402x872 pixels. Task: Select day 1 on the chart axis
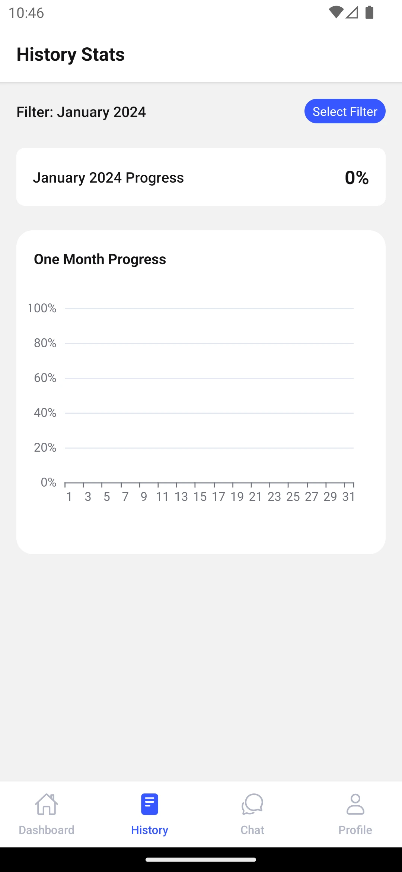point(69,497)
